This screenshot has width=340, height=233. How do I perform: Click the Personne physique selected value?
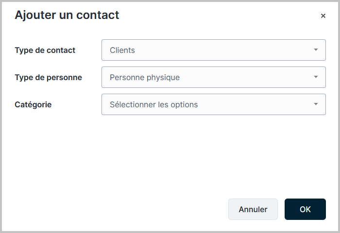coord(145,77)
